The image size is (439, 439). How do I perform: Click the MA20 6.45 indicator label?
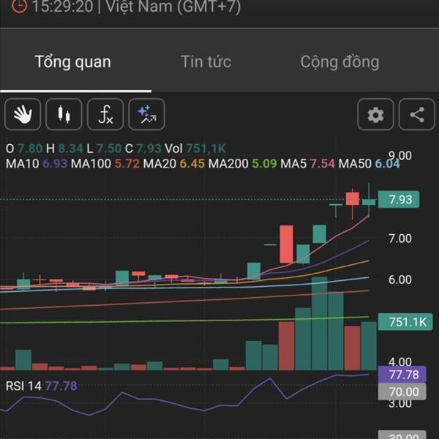pyautogui.click(x=173, y=163)
